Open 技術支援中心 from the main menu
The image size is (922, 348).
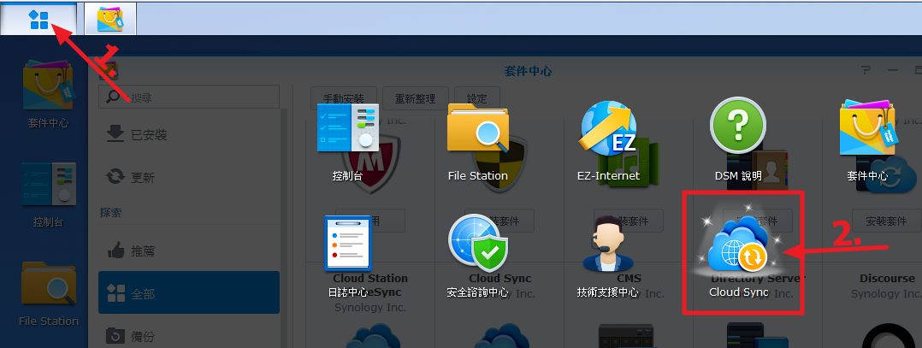click(x=608, y=257)
